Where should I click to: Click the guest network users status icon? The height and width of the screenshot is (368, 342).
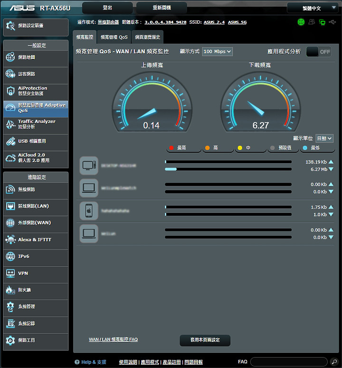point(312,22)
